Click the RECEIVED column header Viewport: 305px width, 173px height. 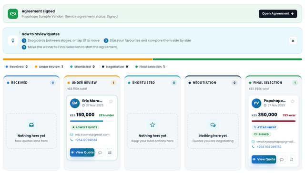tap(19, 83)
